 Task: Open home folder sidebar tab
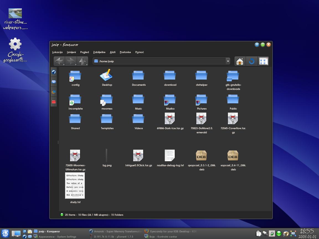point(54,82)
